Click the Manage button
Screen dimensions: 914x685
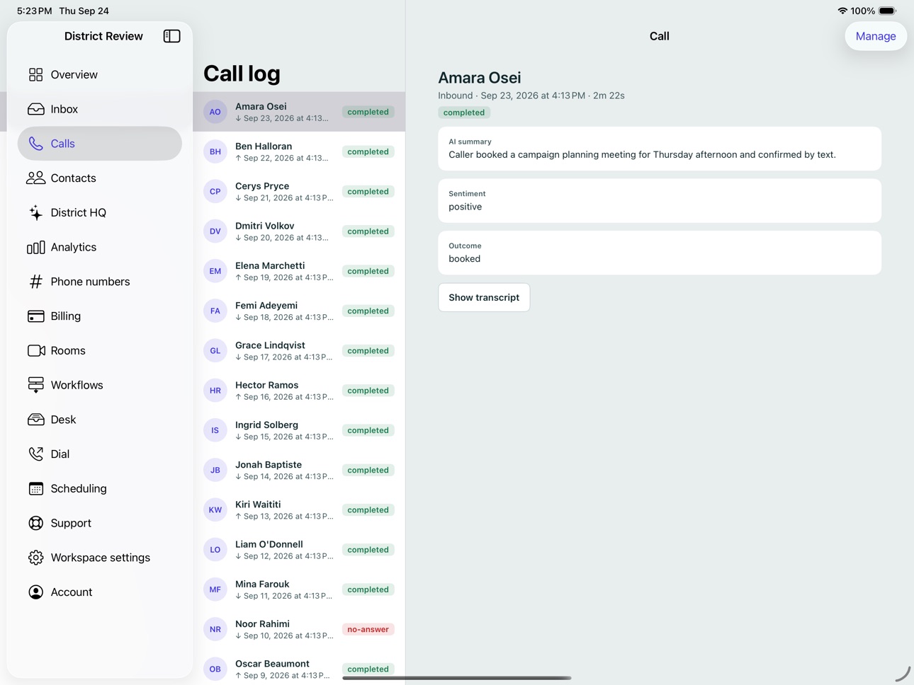[x=876, y=36]
